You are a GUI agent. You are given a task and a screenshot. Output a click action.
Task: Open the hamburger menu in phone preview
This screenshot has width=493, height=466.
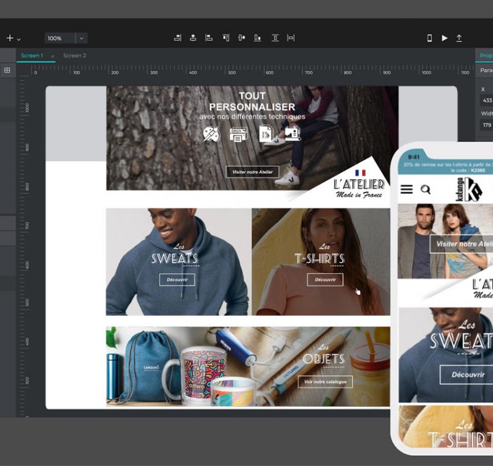(x=406, y=189)
